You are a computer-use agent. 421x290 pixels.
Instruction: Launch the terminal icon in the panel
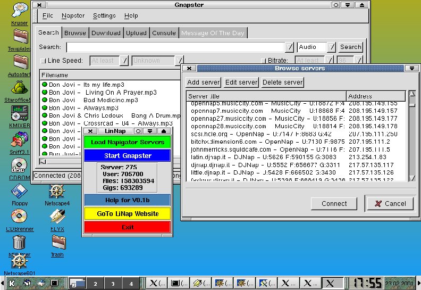tap(55, 283)
